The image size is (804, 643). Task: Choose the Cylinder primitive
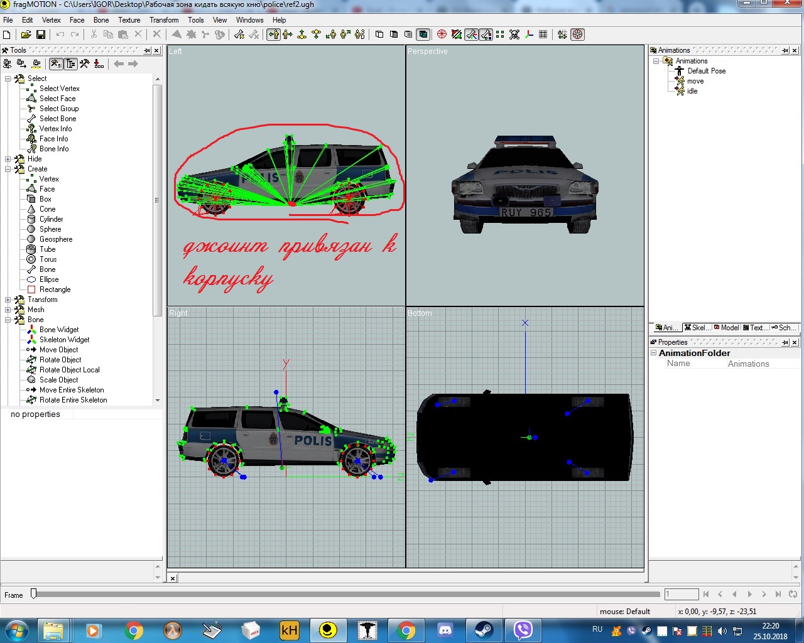tap(51, 219)
